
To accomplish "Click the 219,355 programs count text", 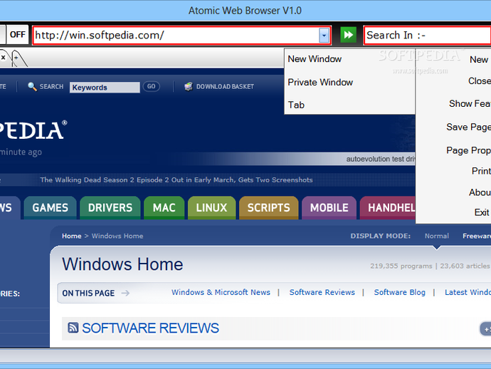I will [x=401, y=266].
